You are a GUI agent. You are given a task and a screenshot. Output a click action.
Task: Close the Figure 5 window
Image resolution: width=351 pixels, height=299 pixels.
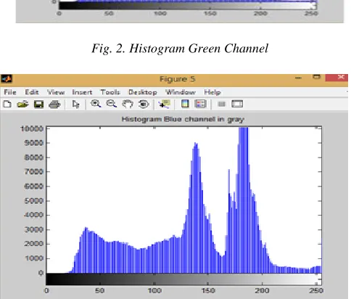(337, 78)
